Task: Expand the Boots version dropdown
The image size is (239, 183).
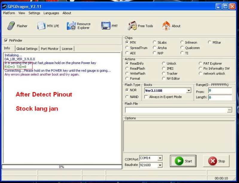Action: tap(189, 91)
